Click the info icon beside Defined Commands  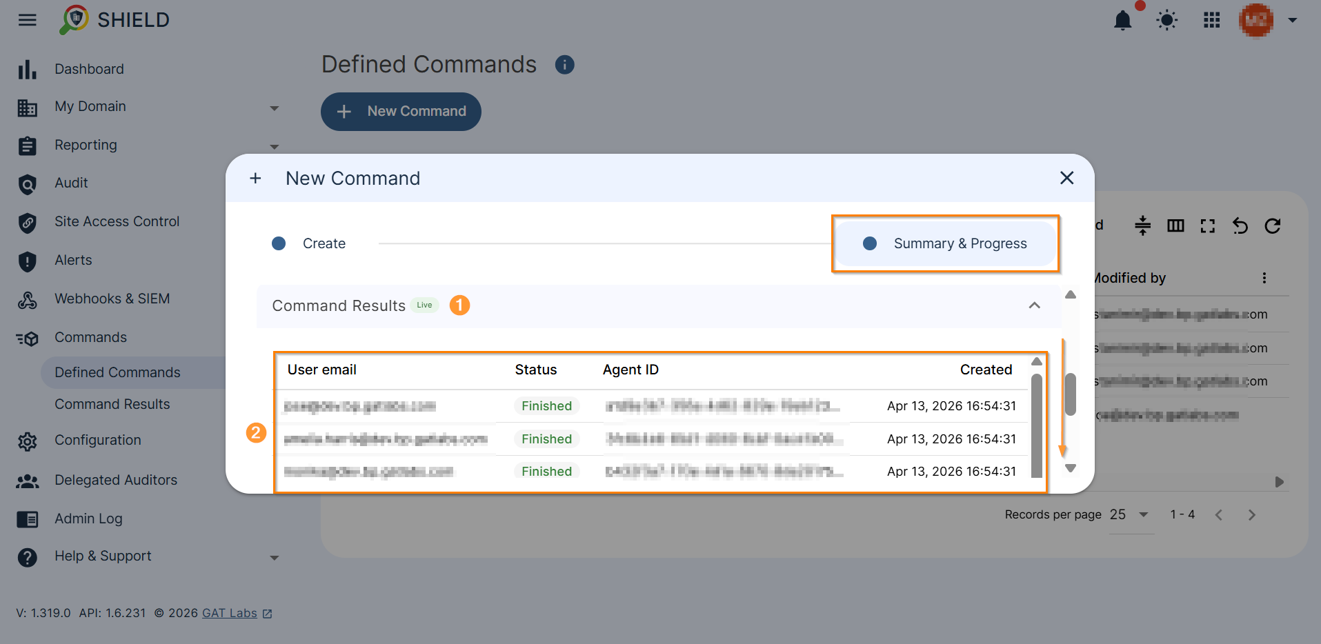565,64
